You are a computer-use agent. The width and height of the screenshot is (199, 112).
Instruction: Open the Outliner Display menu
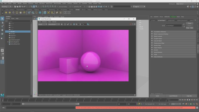[x=8, y=19]
